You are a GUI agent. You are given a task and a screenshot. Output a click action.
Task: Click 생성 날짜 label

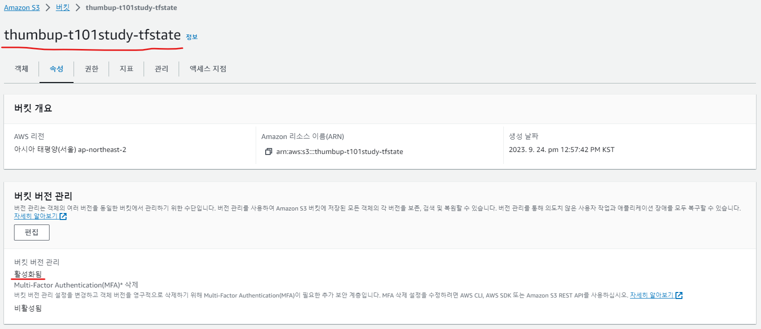tap(523, 136)
